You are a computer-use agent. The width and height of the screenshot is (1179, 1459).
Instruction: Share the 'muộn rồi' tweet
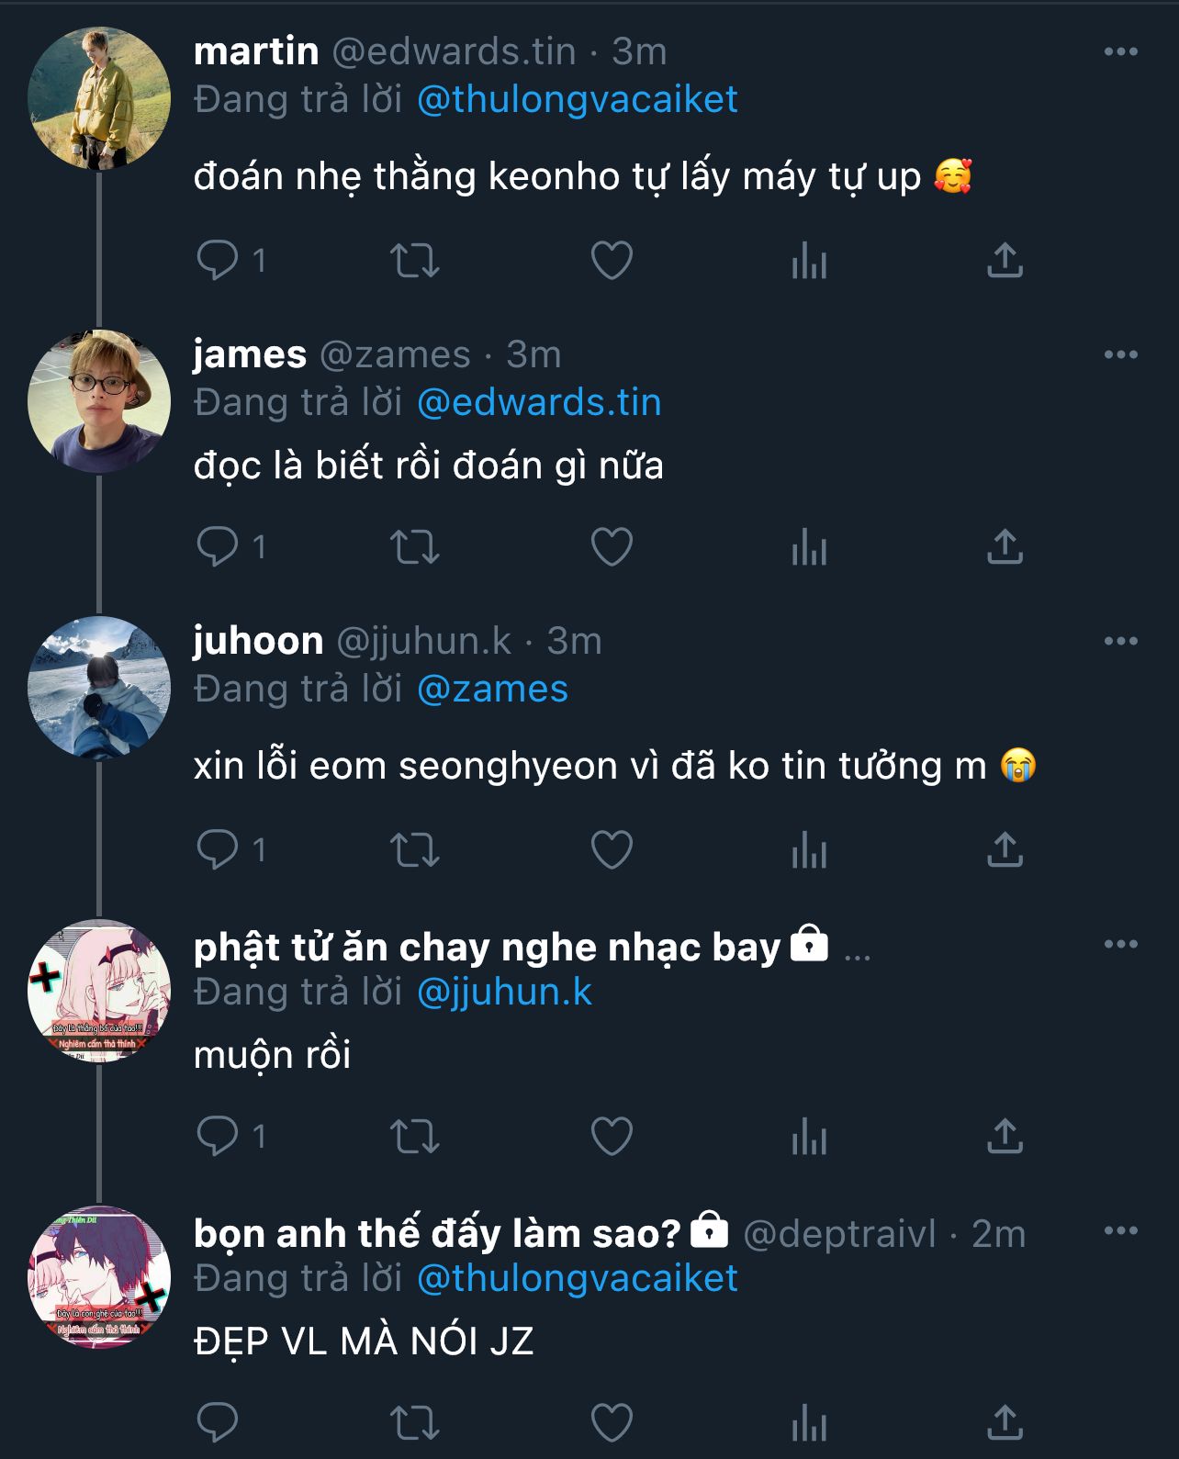[1005, 1137]
